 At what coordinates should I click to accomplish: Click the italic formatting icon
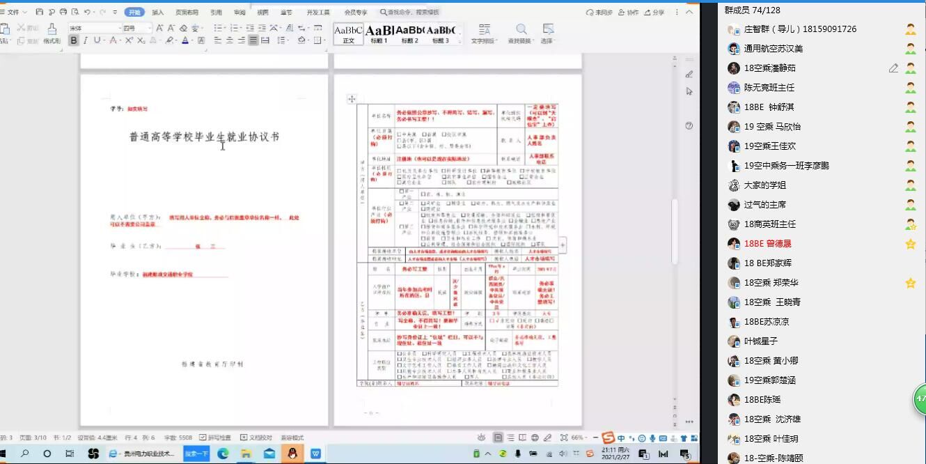coord(86,41)
